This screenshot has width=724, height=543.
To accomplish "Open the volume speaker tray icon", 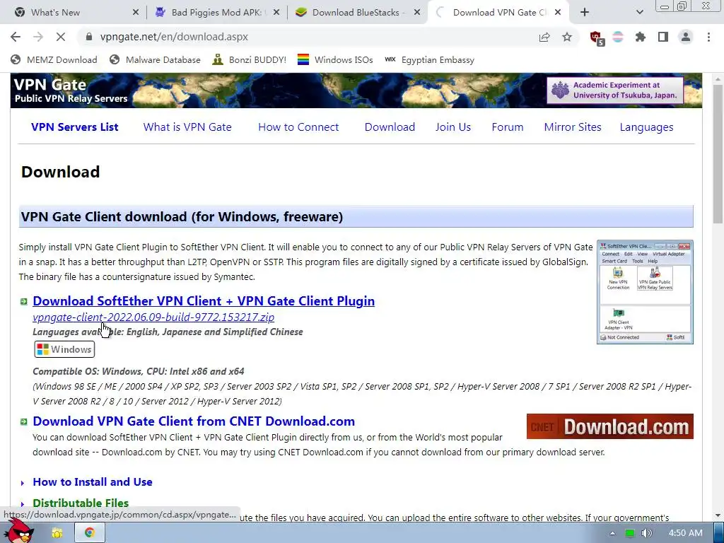I will pyautogui.click(x=647, y=533).
